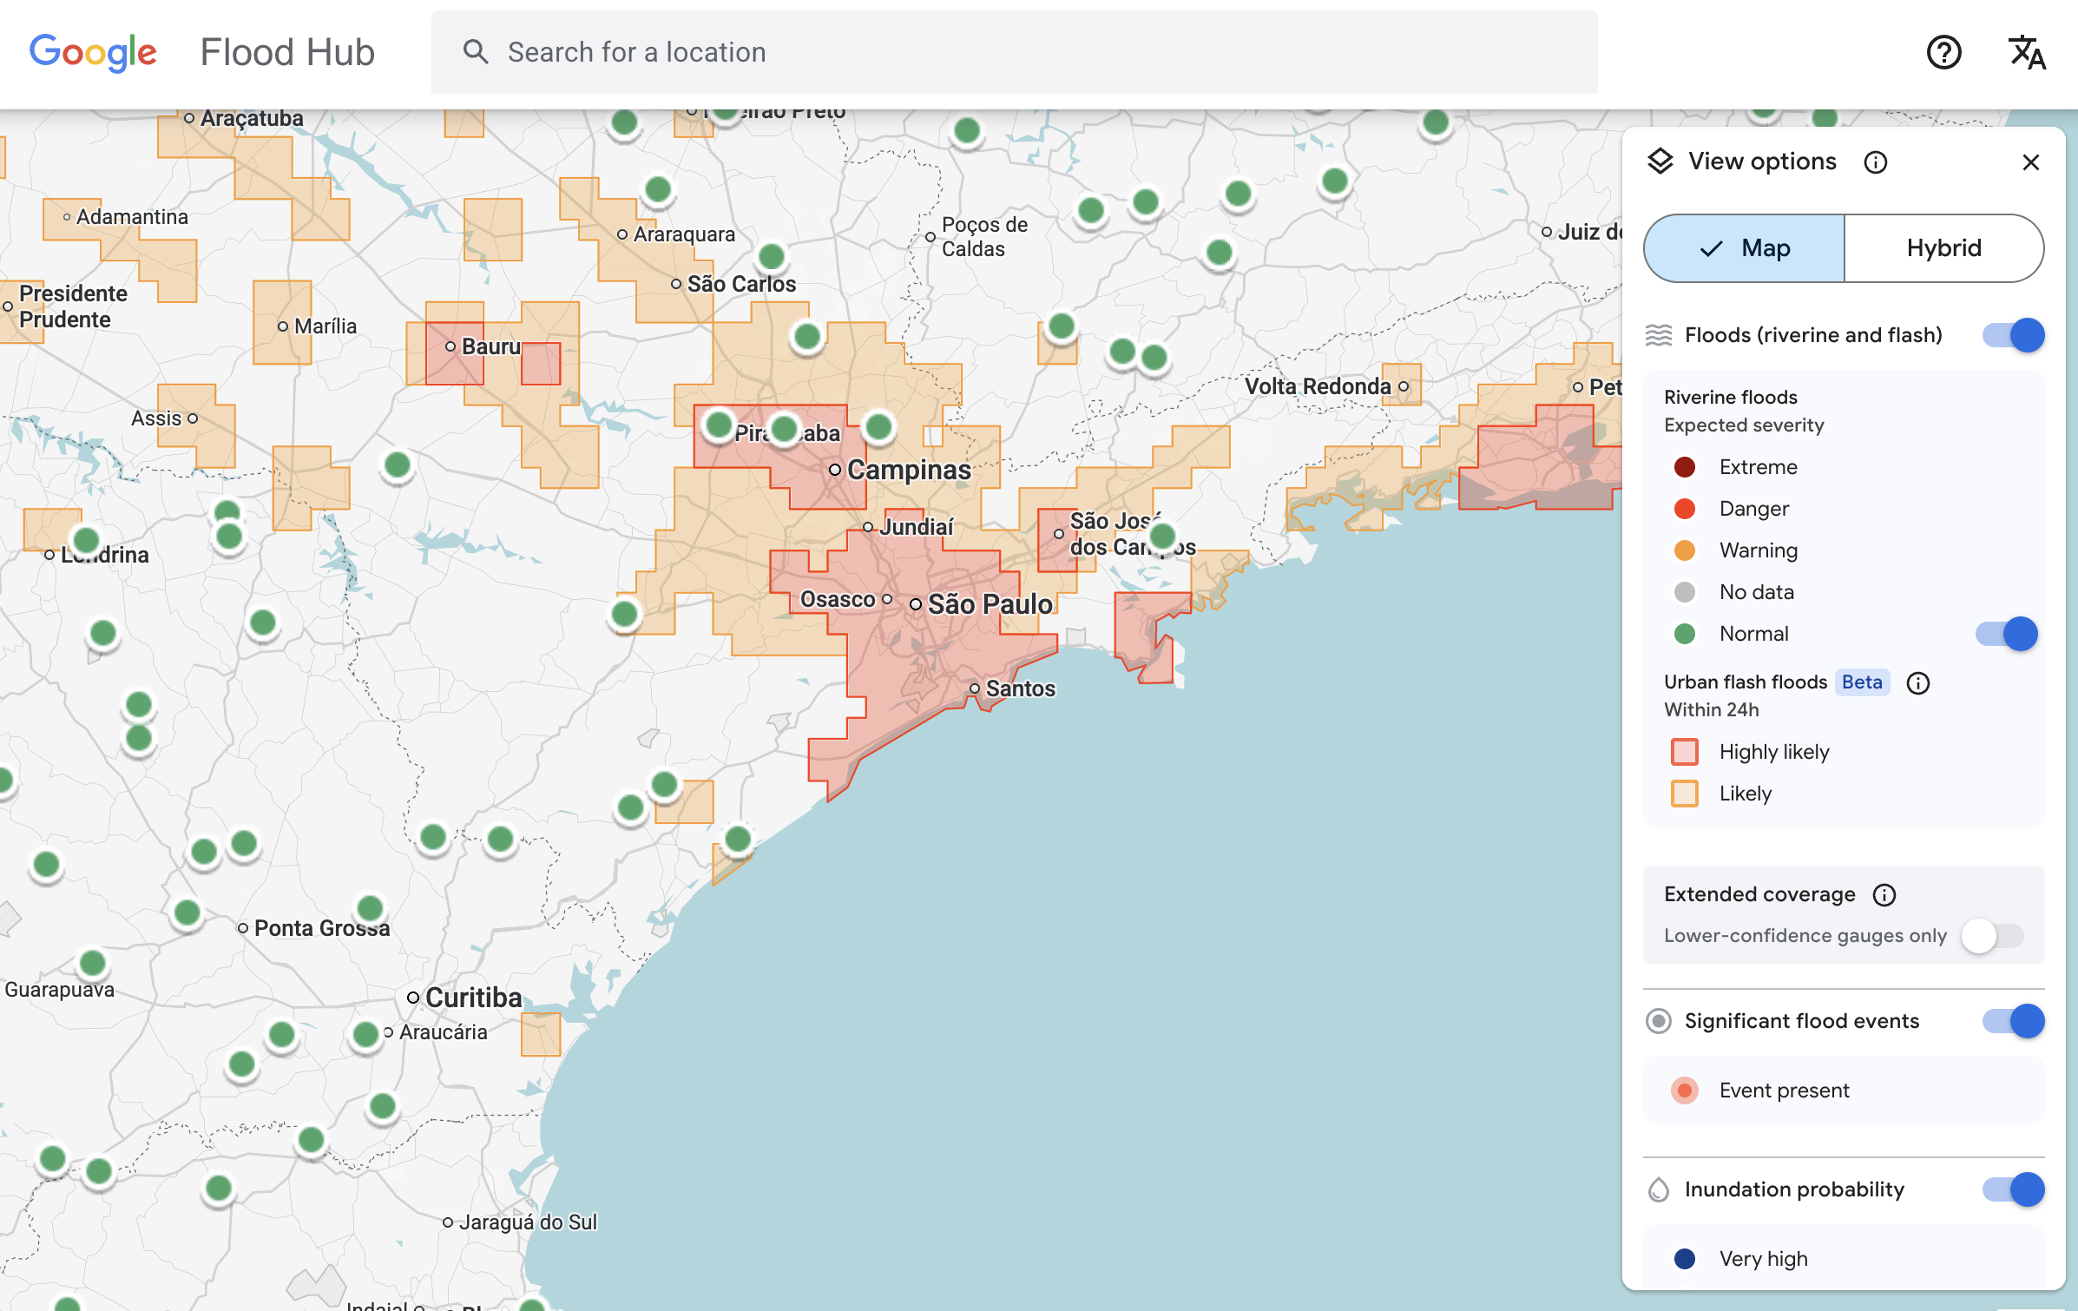Switch to the Hybrid map view
This screenshot has height=1311, width=2078.
(x=1944, y=248)
